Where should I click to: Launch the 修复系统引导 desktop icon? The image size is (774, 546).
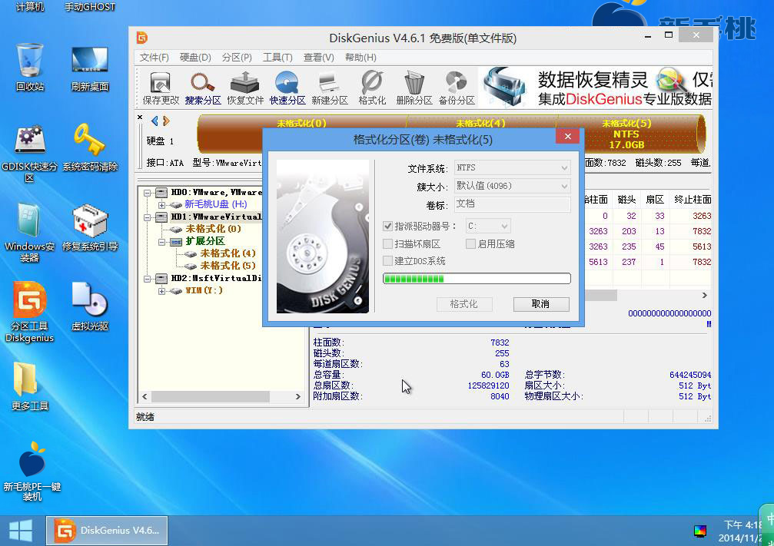coord(90,227)
